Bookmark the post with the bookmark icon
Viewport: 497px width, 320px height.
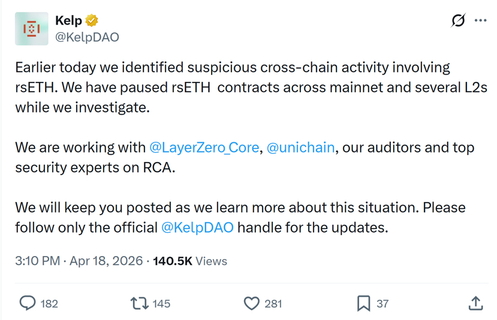[x=363, y=303]
